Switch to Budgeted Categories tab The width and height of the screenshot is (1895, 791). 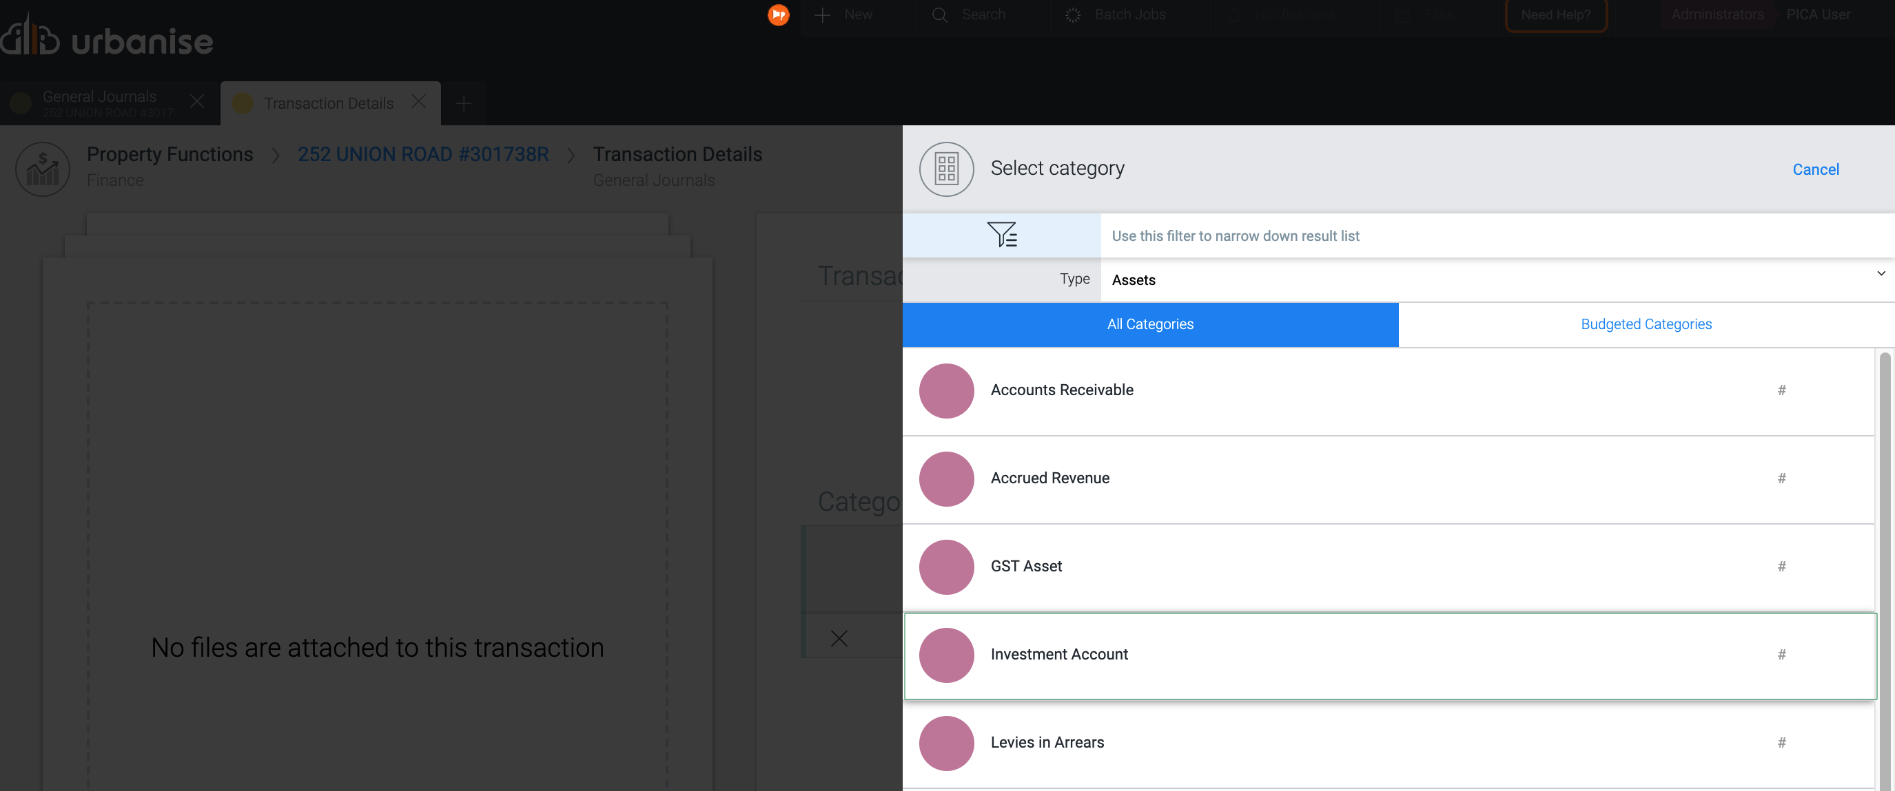(x=1646, y=324)
